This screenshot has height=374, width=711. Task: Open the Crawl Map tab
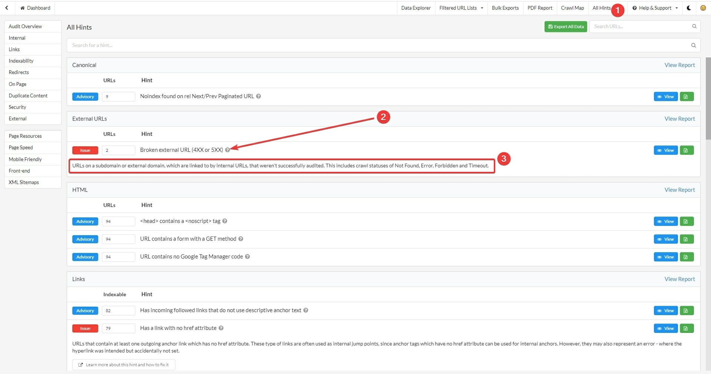(572, 8)
